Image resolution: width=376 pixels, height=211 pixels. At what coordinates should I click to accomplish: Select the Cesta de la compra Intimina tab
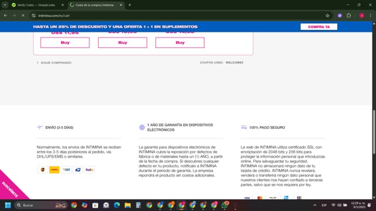pos(95,5)
